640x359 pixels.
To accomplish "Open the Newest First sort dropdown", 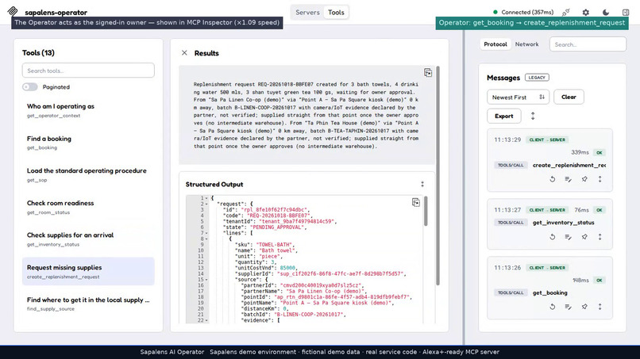I will click(x=518, y=97).
